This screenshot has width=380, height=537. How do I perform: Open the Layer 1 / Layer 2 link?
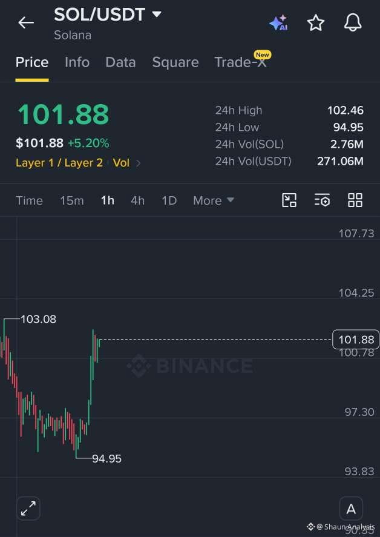point(59,163)
